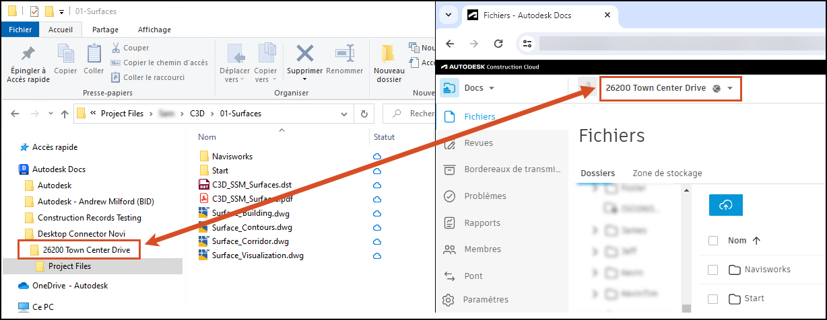
Task: Open recent locations dropdown arrow
Action: (49, 114)
